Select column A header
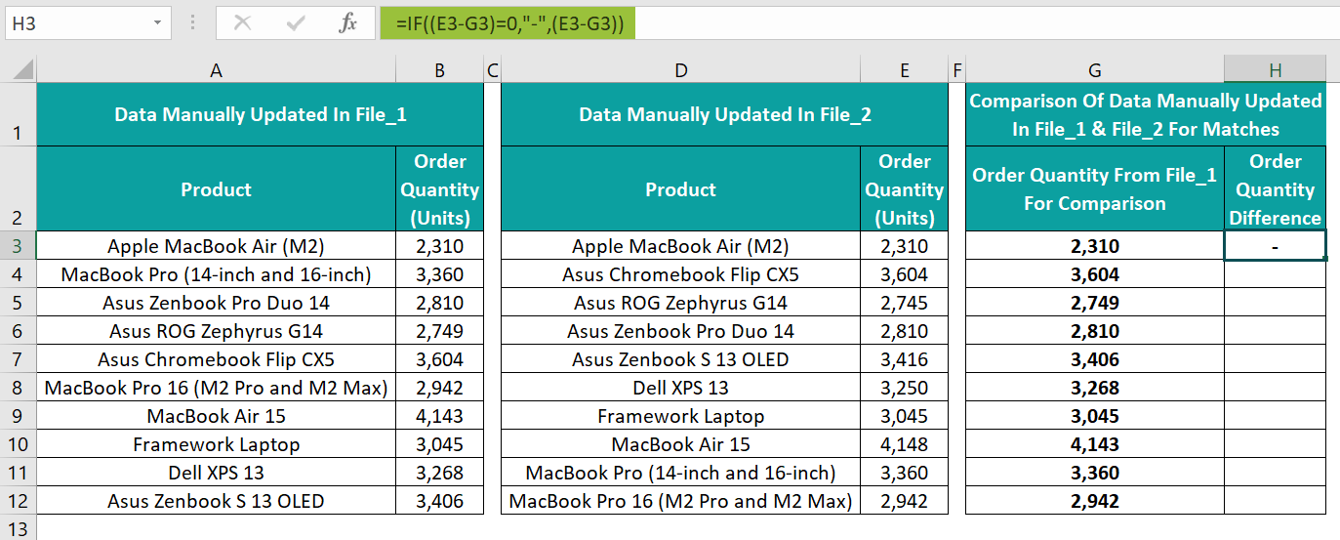The image size is (1340, 540). tap(216, 70)
